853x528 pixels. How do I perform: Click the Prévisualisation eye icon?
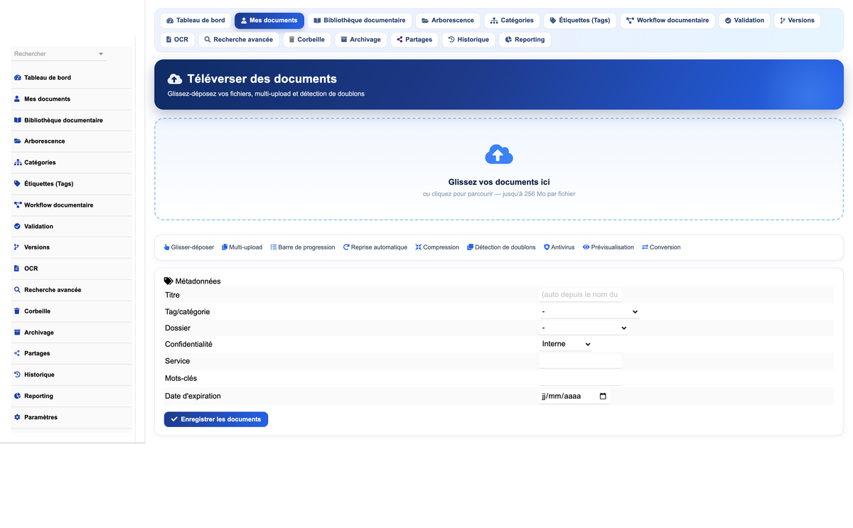pyautogui.click(x=586, y=247)
